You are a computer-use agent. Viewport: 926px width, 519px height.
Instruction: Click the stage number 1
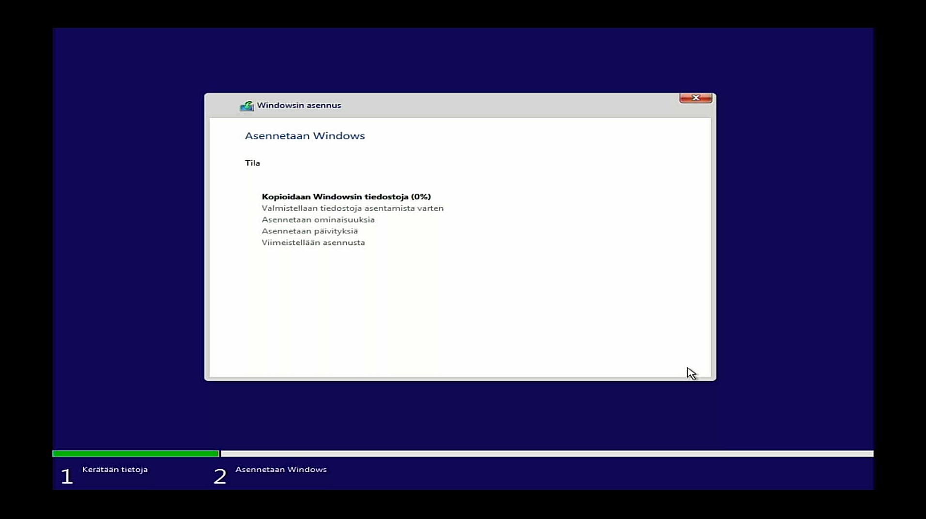pyautogui.click(x=67, y=476)
